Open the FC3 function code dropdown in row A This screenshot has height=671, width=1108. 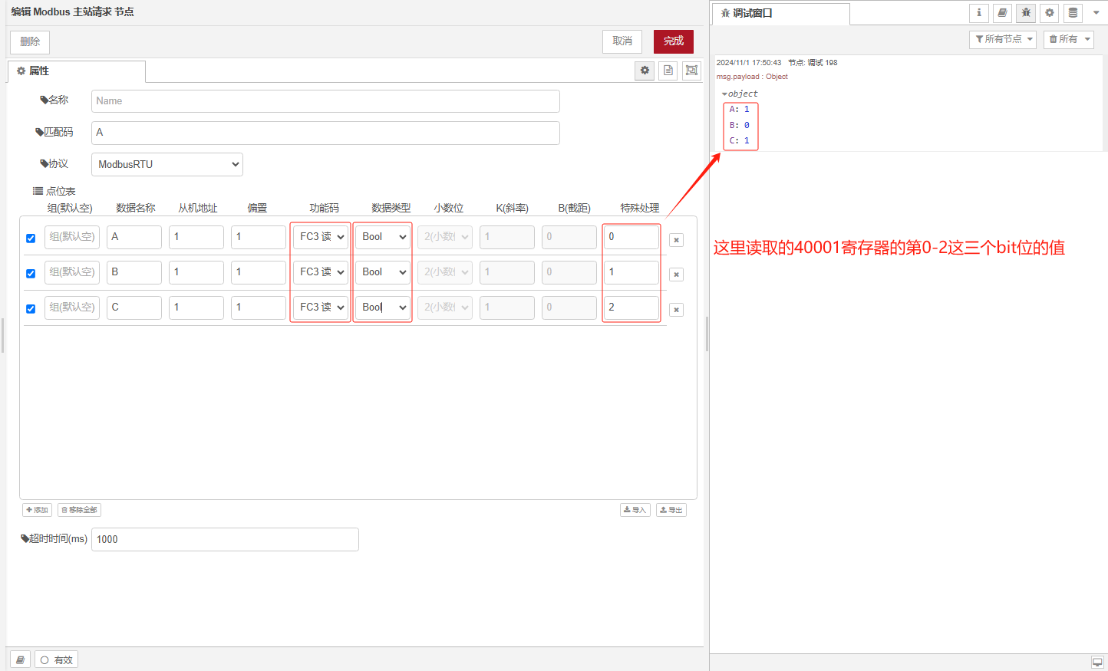pyautogui.click(x=322, y=237)
